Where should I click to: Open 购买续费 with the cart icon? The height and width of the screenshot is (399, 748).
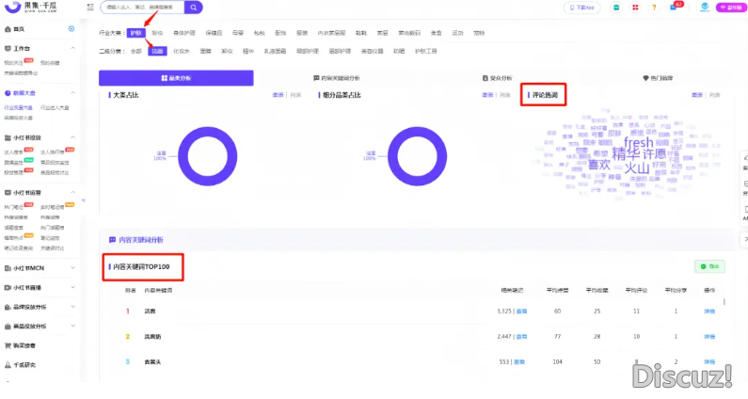20,345
